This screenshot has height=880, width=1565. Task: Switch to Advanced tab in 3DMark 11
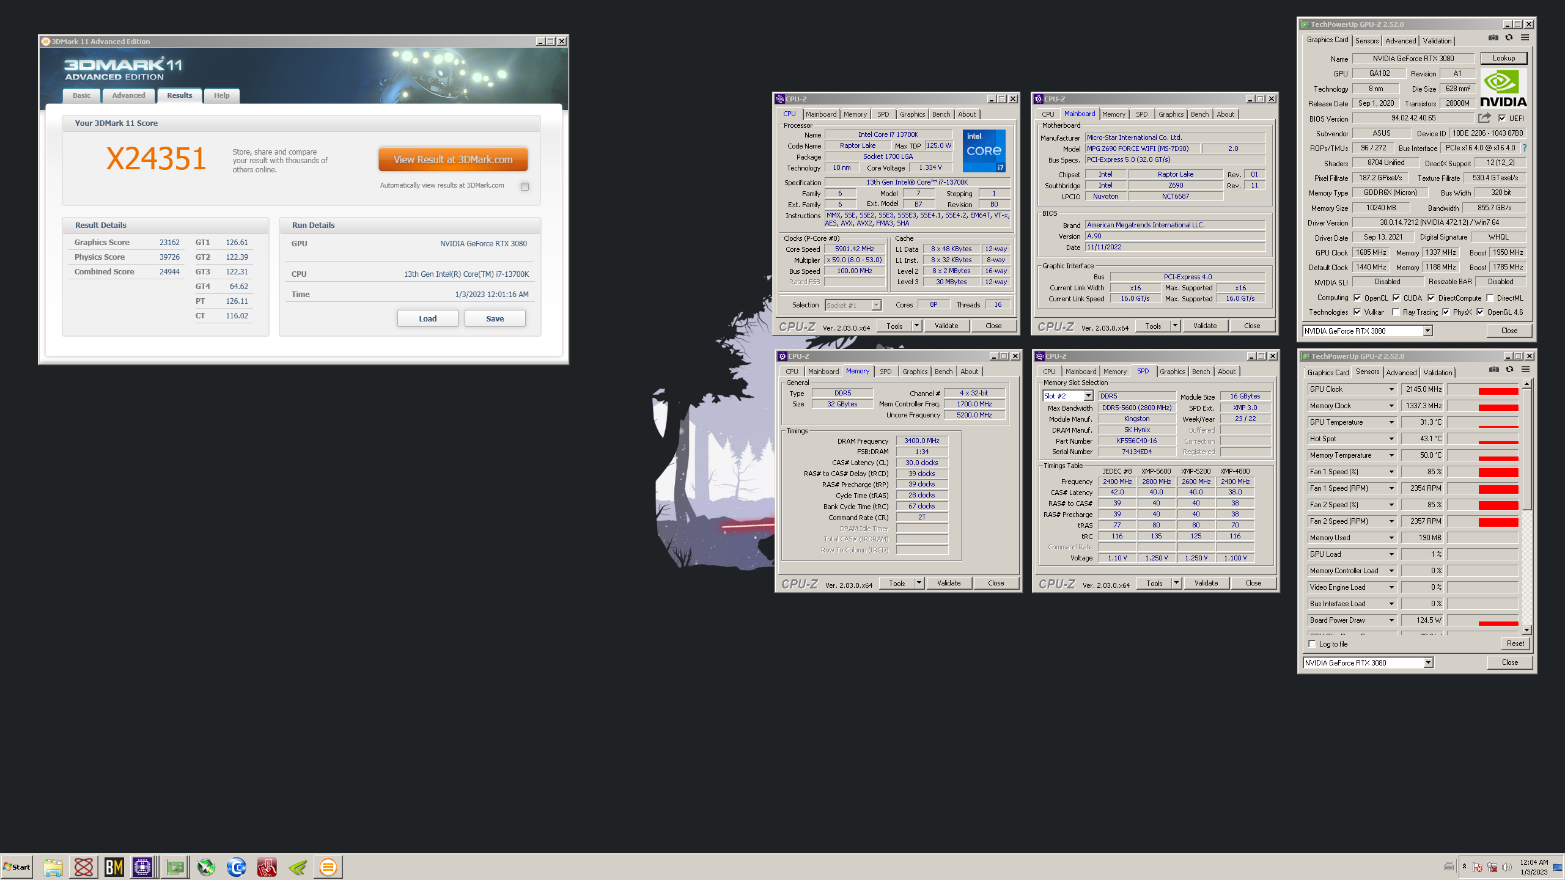pyautogui.click(x=128, y=95)
